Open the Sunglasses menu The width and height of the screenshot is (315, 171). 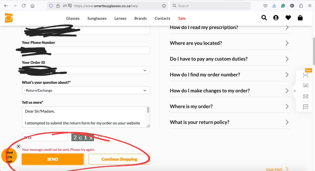click(97, 18)
